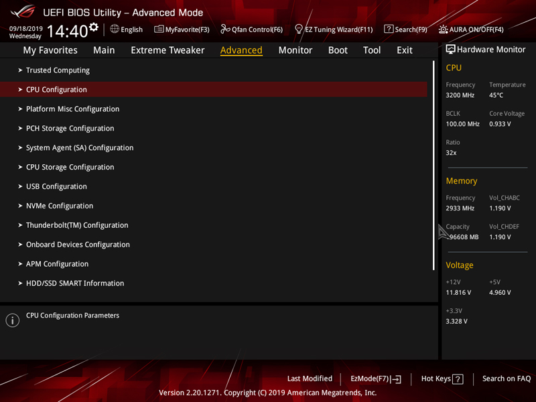Click the info circle icon

point(12,320)
